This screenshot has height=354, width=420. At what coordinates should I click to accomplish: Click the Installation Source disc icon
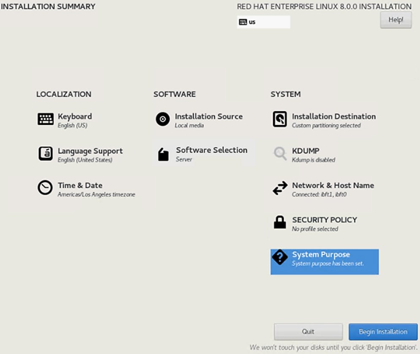pyautogui.click(x=163, y=119)
